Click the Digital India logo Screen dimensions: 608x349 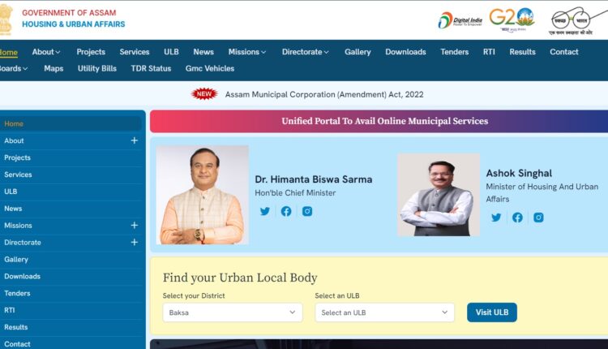[460, 20]
